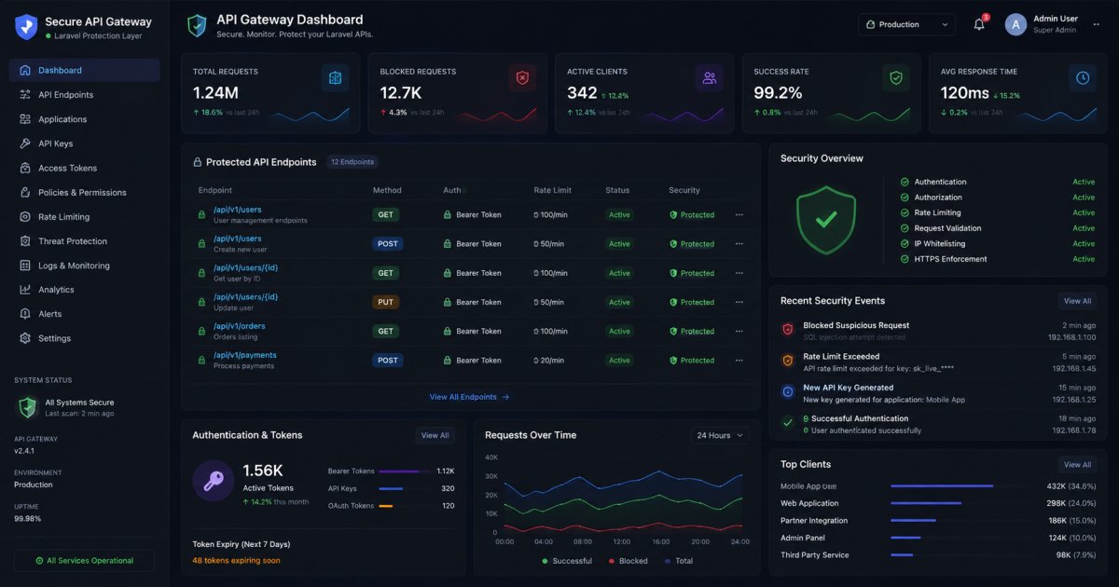Image resolution: width=1119 pixels, height=587 pixels.
Task: Click the lock icon beside Protected API Endpoints
Action: [198, 162]
